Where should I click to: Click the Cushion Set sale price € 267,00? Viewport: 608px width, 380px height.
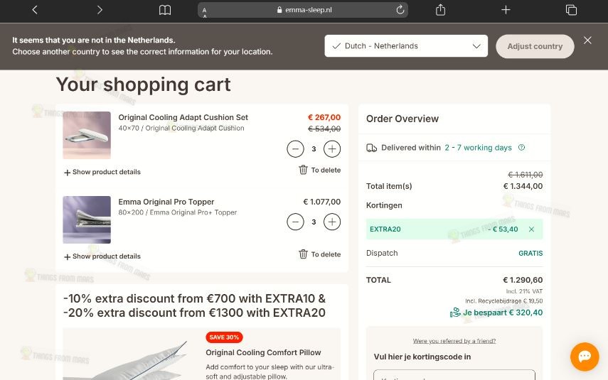324,117
